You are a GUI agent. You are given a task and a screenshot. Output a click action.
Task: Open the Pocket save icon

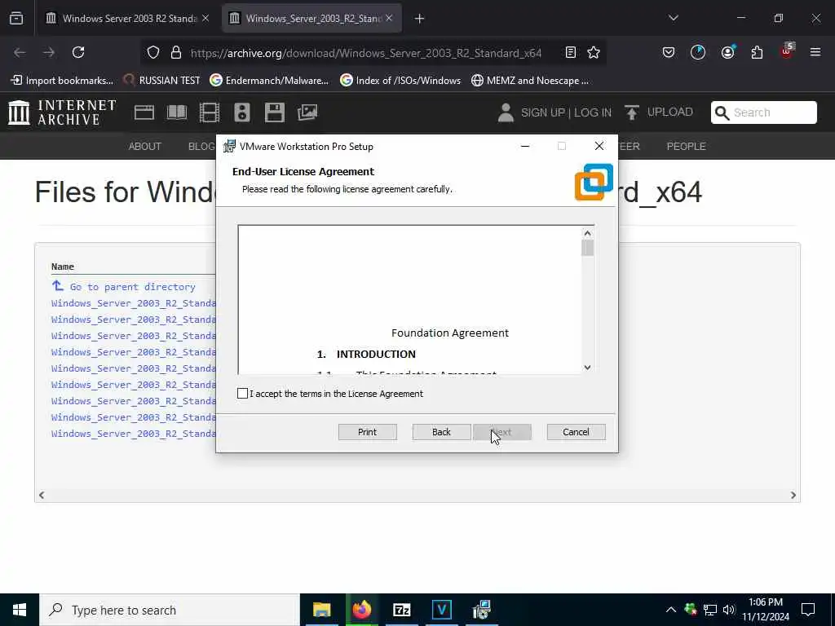(x=669, y=52)
